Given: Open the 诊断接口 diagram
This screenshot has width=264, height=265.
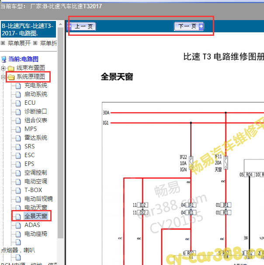Looking at the screenshot, I should (36, 111).
